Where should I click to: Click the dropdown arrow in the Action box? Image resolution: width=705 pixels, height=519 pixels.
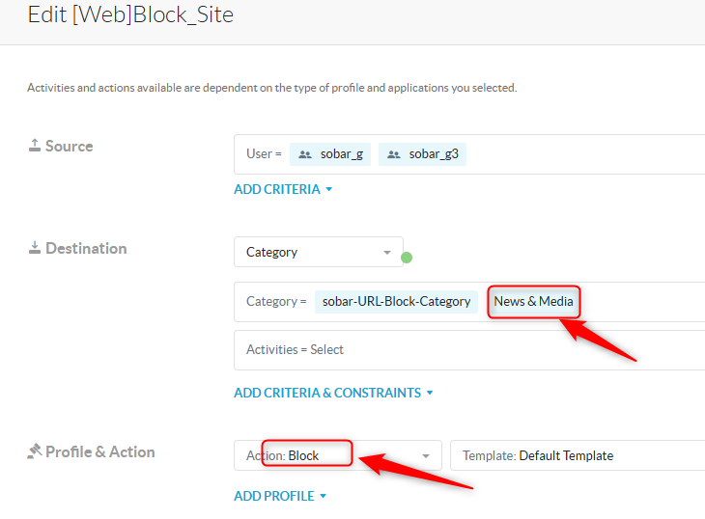coord(425,456)
